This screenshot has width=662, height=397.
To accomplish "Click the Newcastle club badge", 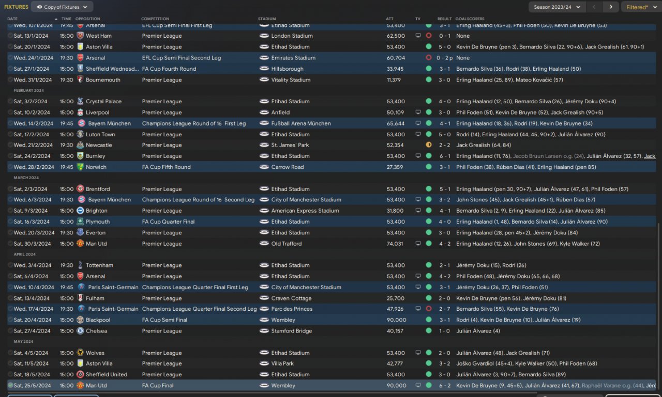I will [80, 146].
